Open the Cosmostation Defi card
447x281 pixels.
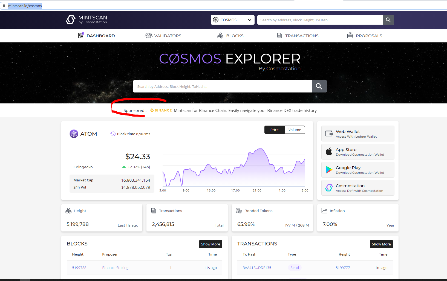click(358, 188)
